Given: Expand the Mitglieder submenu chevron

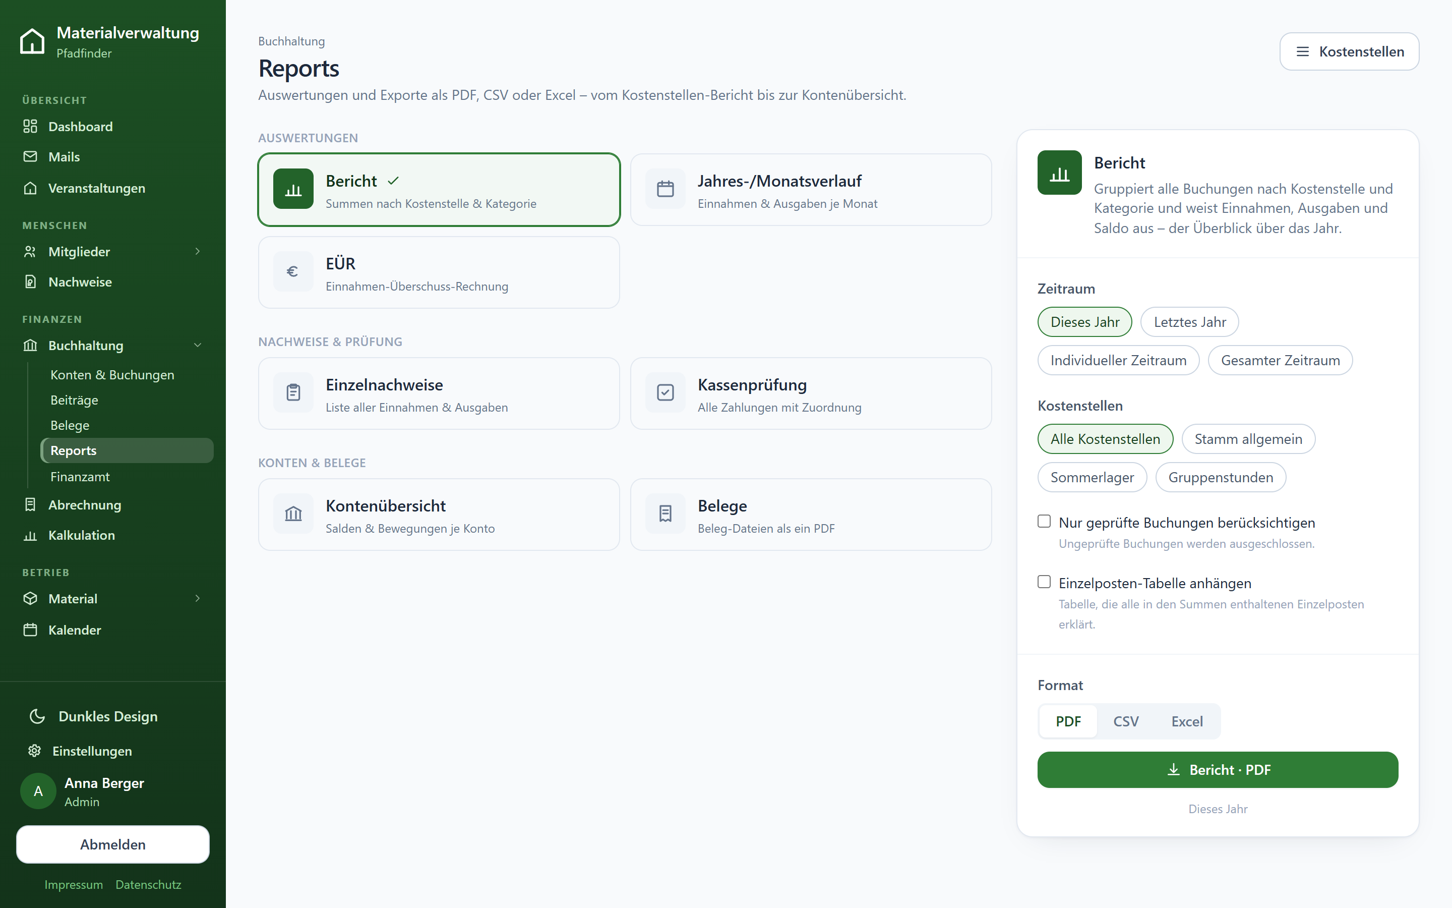Looking at the screenshot, I should click(198, 251).
